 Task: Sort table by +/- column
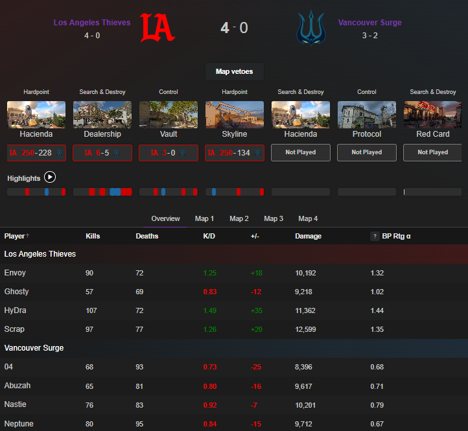255,236
